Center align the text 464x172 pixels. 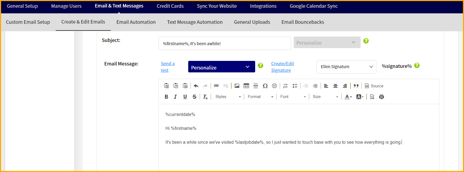coord(335,86)
